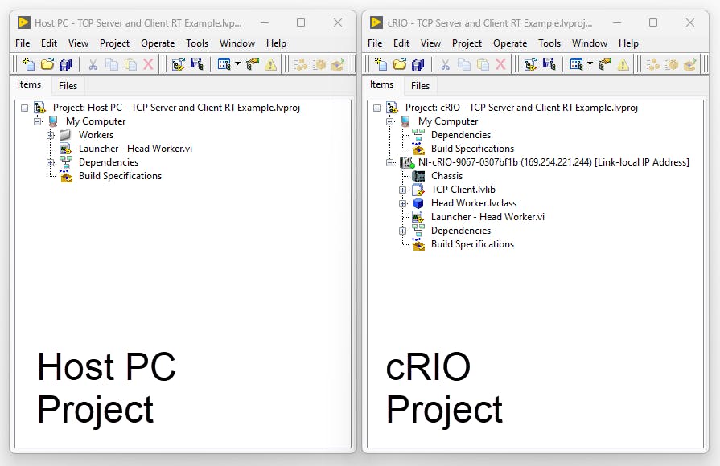Click Find Project Items icon in Host PC toolbar
720x466 pixels.
[x=253, y=64]
